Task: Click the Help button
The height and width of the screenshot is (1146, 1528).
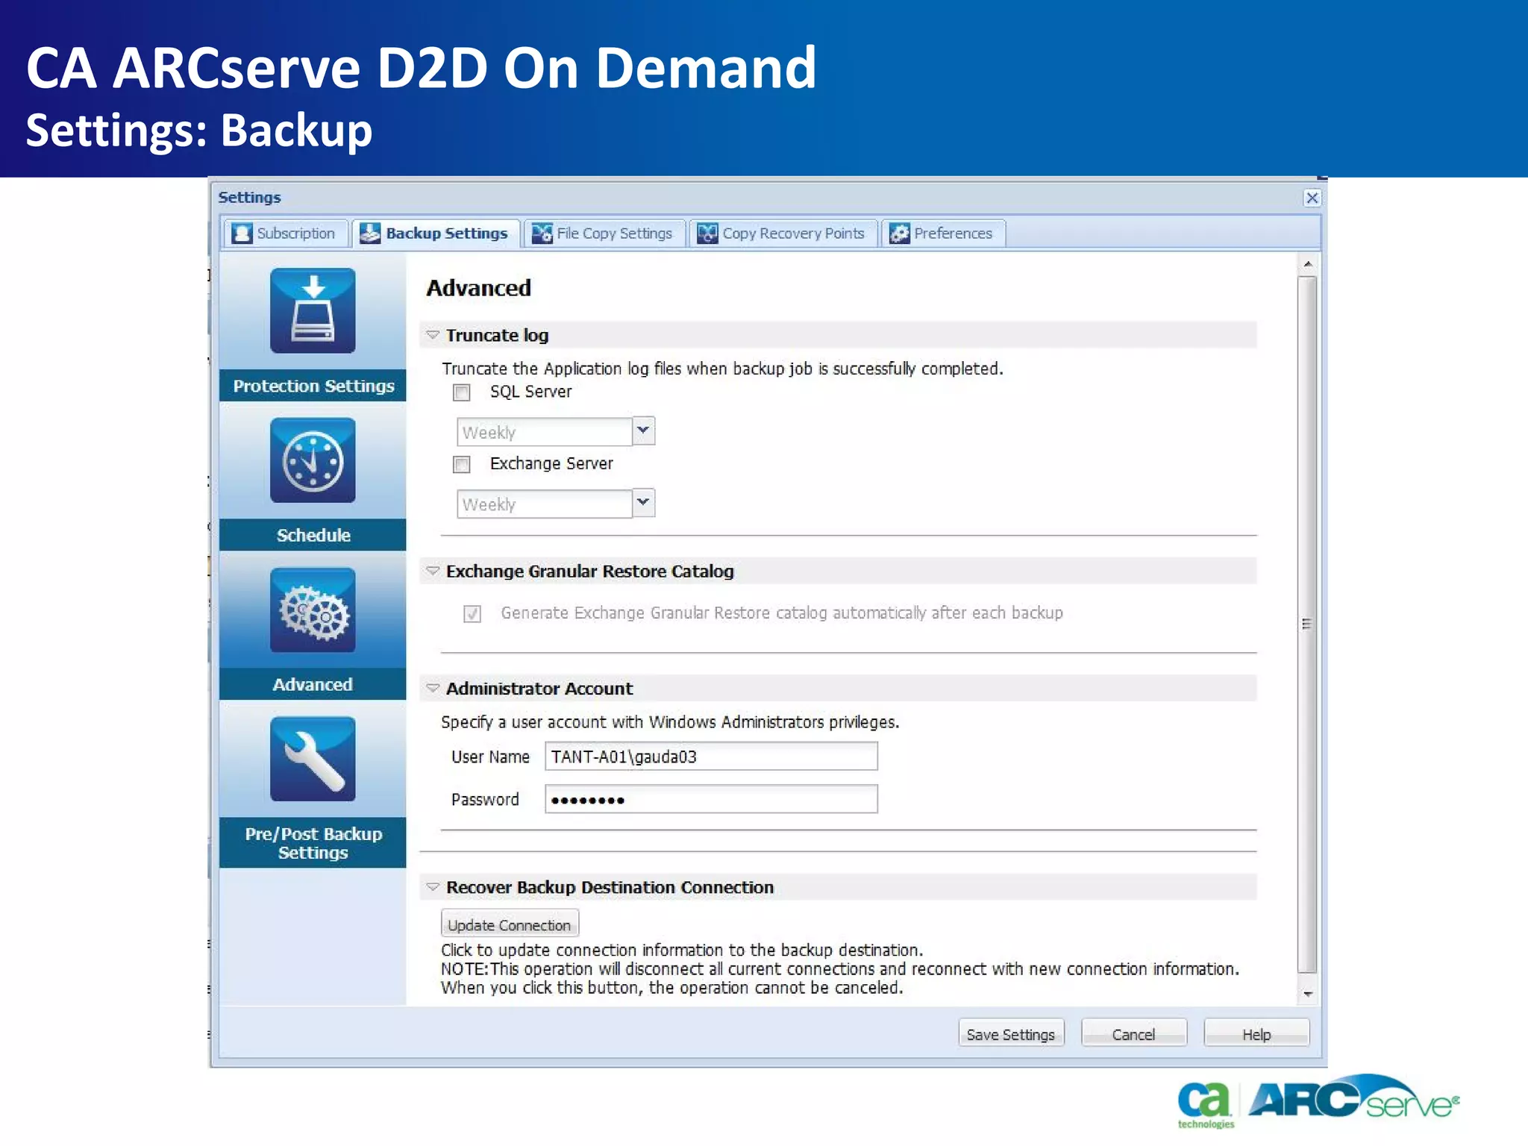Action: 1256,1034
